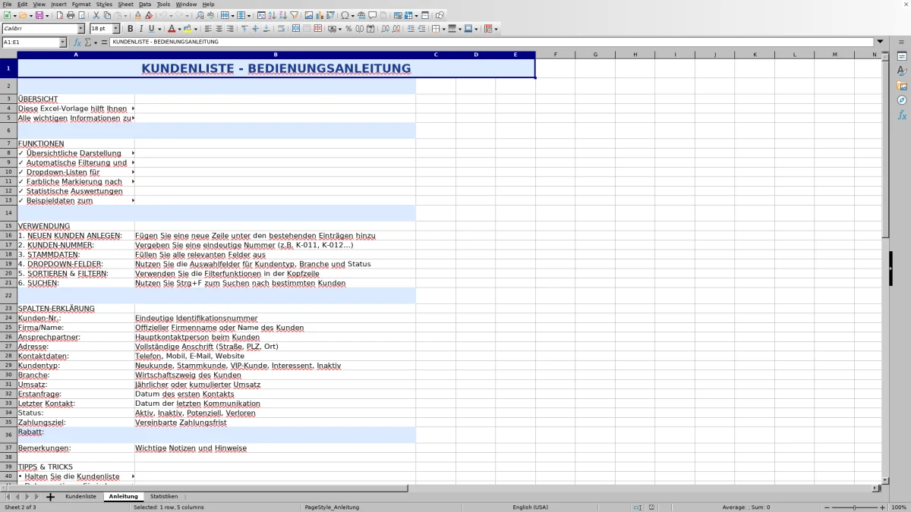Image resolution: width=911 pixels, height=512 pixels.
Task: Click row 16 header
Action: coord(8,236)
